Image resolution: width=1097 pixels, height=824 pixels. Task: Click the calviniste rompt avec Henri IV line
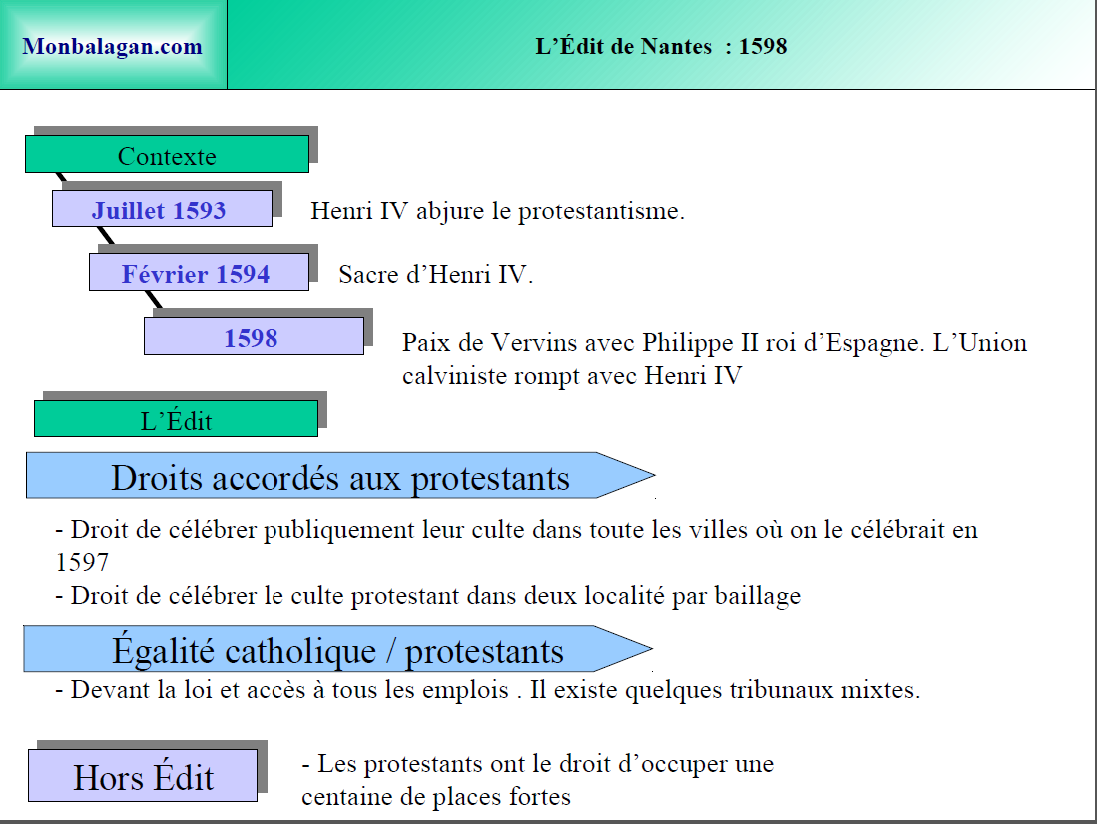pos(572,376)
